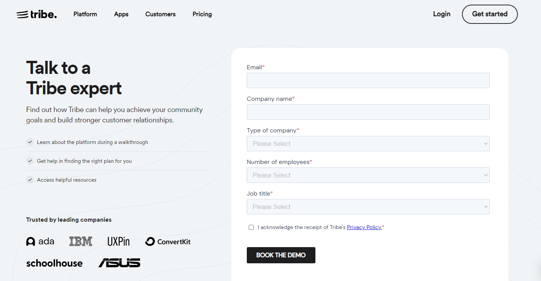Image resolution: width=541 pixels, height=281 pixels.
Task: Open the Platform menu item
Action: (x=85, y=14)
